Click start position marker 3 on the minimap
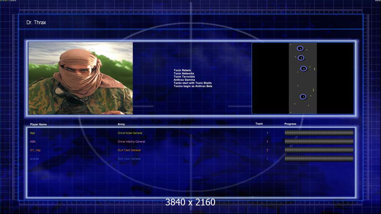The image size is (381, 214). (x=301, y=58)
